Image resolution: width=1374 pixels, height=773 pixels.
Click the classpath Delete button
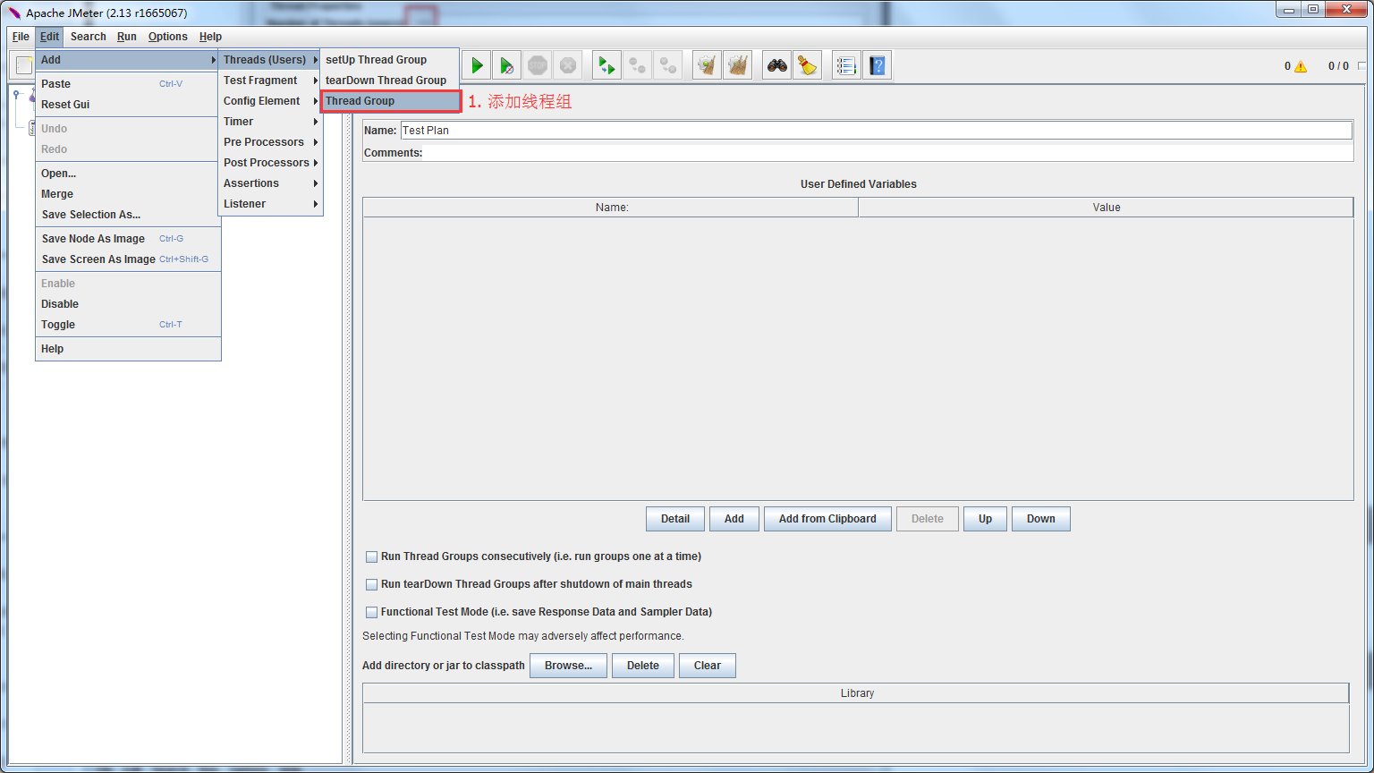tap(643, 666)
